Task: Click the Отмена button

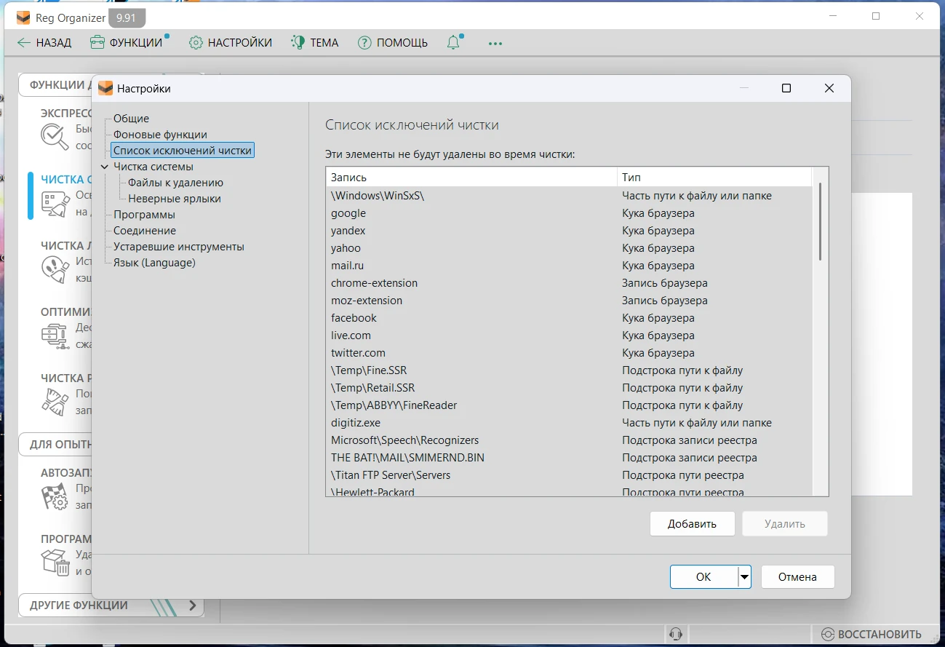Action: click(797, 577)
